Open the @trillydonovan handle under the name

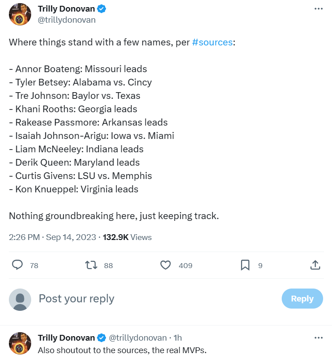pos(67,20)
